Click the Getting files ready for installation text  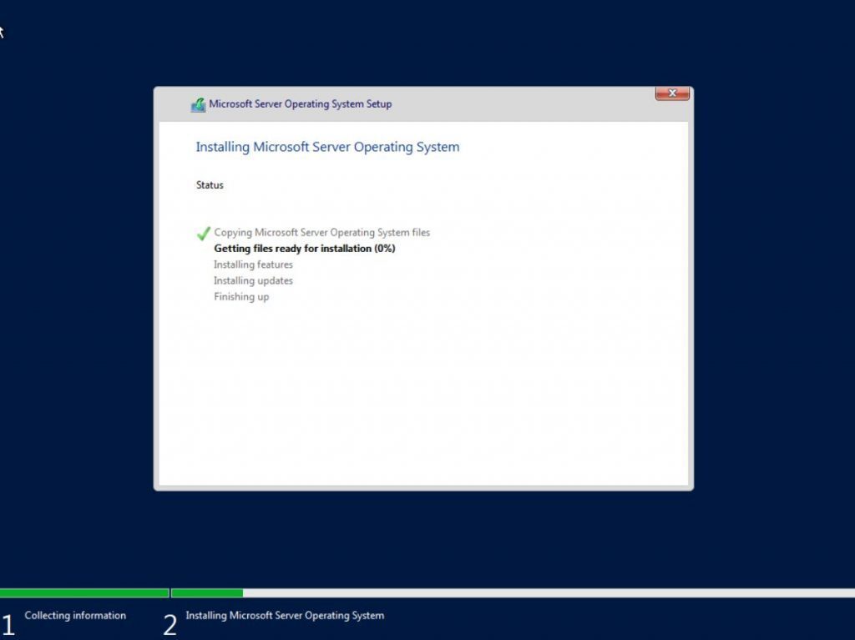click(x=304, y=249)
